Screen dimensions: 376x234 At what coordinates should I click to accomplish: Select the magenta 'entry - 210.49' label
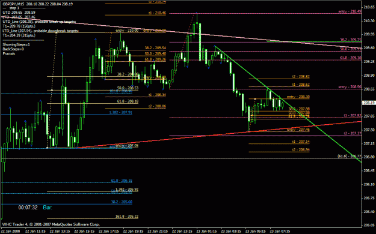tap(350, 11)
